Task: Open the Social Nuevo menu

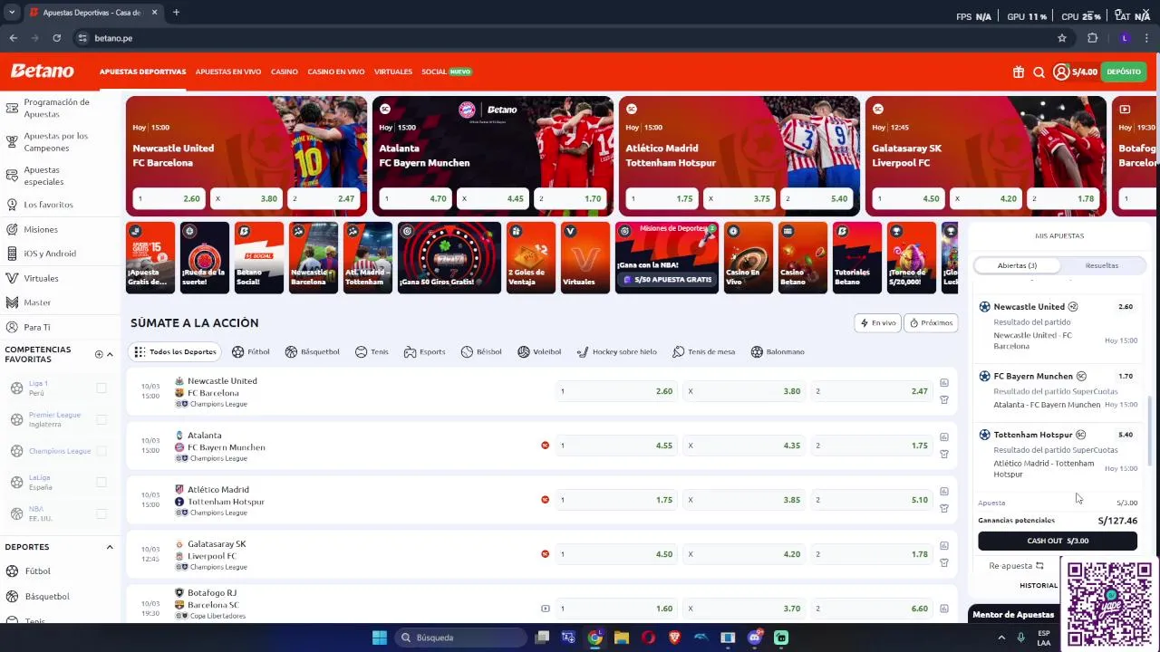Action: click(446, 72)
